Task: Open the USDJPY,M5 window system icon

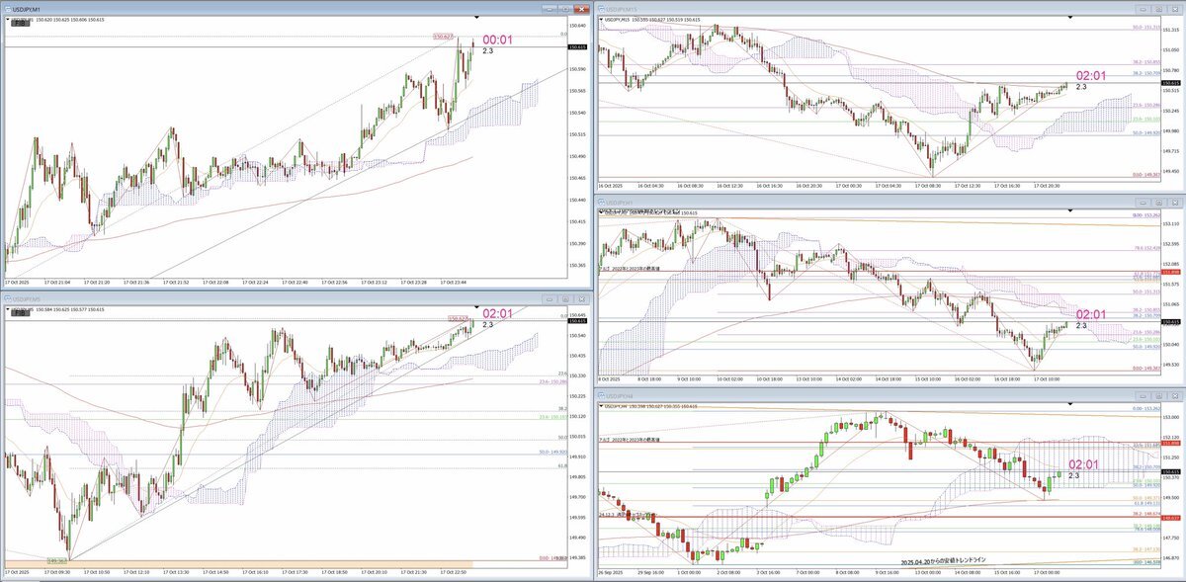Action: coord(9,298)
